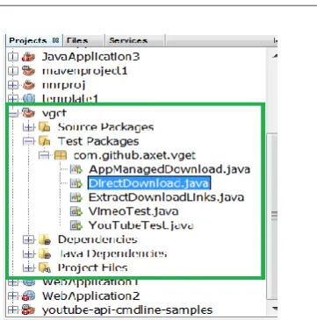Switch to the Projects tab

pos(34,40)
